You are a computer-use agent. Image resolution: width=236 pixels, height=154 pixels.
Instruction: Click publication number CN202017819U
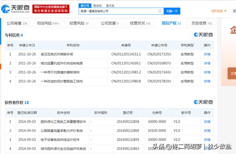pos(159,81)
